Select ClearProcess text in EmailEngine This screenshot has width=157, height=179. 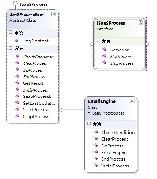(115, 139)
